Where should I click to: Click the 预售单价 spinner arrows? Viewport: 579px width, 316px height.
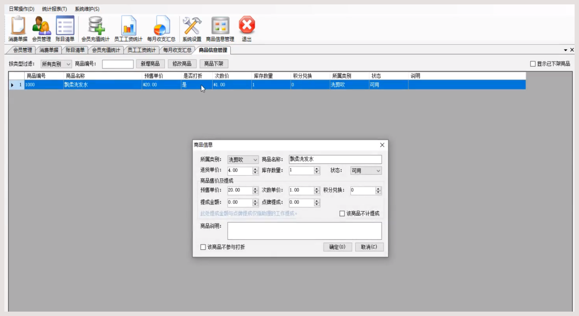pyautogui.click(x=255, y=191)
